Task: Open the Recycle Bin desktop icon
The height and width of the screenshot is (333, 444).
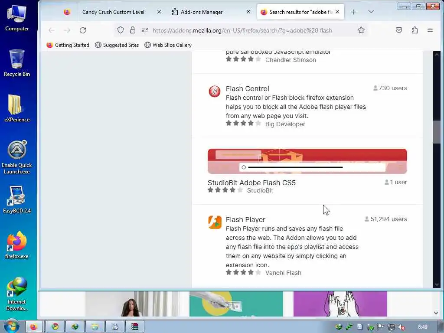Action: (17, 63)
